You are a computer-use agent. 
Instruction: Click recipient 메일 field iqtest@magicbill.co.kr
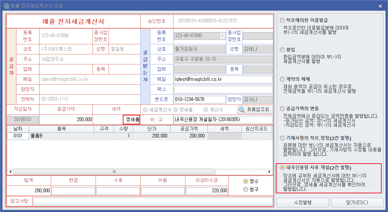coord(223,79)
